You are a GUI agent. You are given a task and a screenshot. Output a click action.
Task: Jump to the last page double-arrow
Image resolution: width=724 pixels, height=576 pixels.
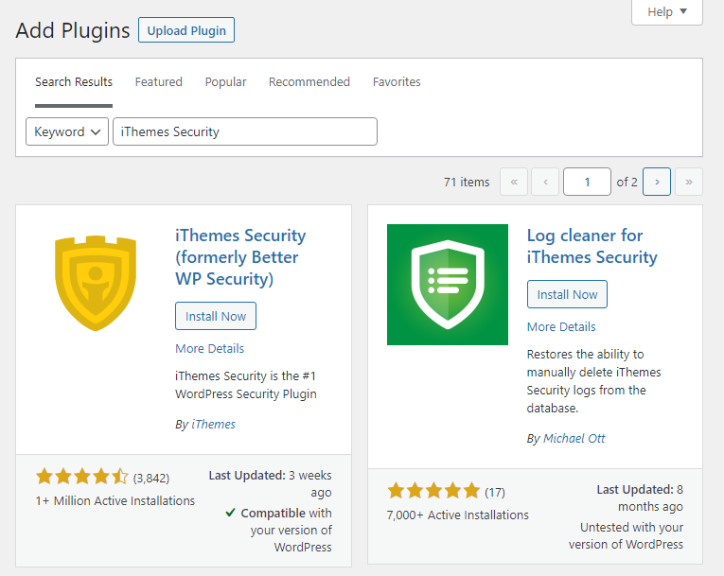pyautogui.click(x=689, y=182)
